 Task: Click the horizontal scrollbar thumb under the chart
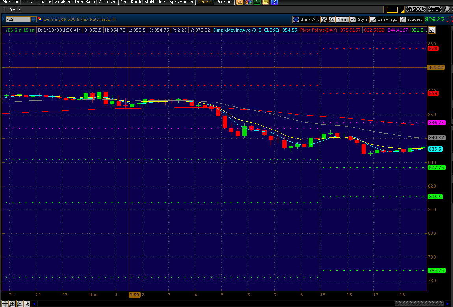pos(419,303)
